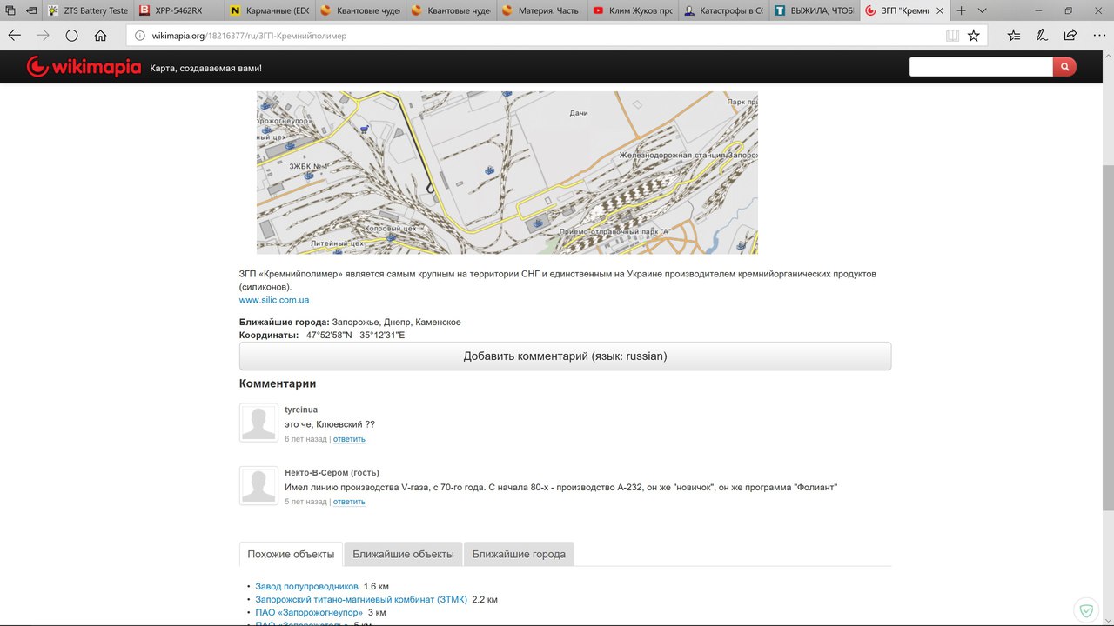This screenshot has height=626, width=1114.
Task: Go back to the previous page
Action: (x=14, y=36)
